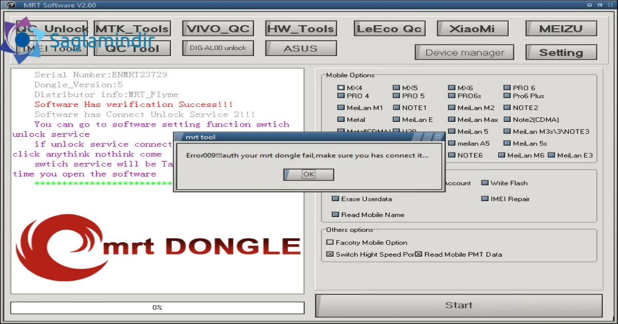618x324 pixels.
Task: Select the Pro6 Plus model option
Action: tap(524, 96)
